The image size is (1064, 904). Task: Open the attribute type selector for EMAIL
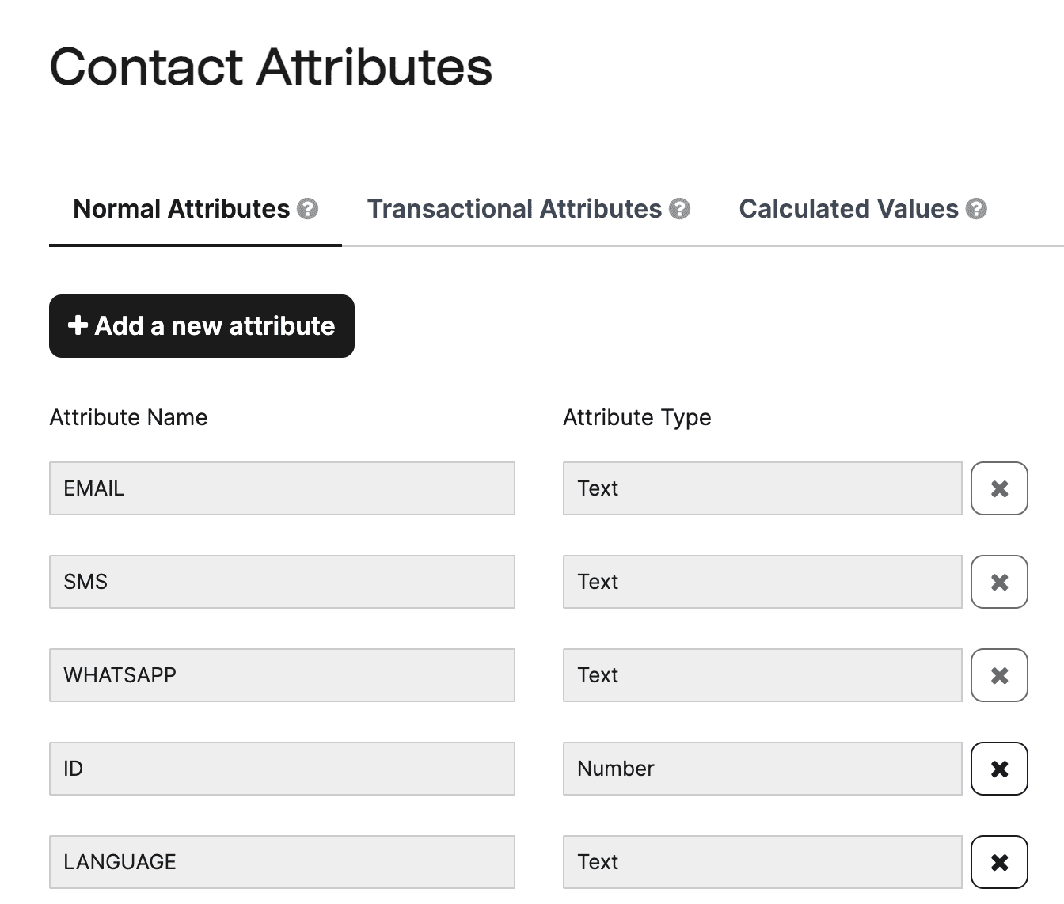click(762, 488)
